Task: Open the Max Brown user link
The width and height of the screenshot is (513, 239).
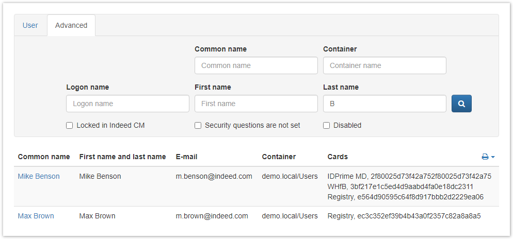Action: pos(36,216)
